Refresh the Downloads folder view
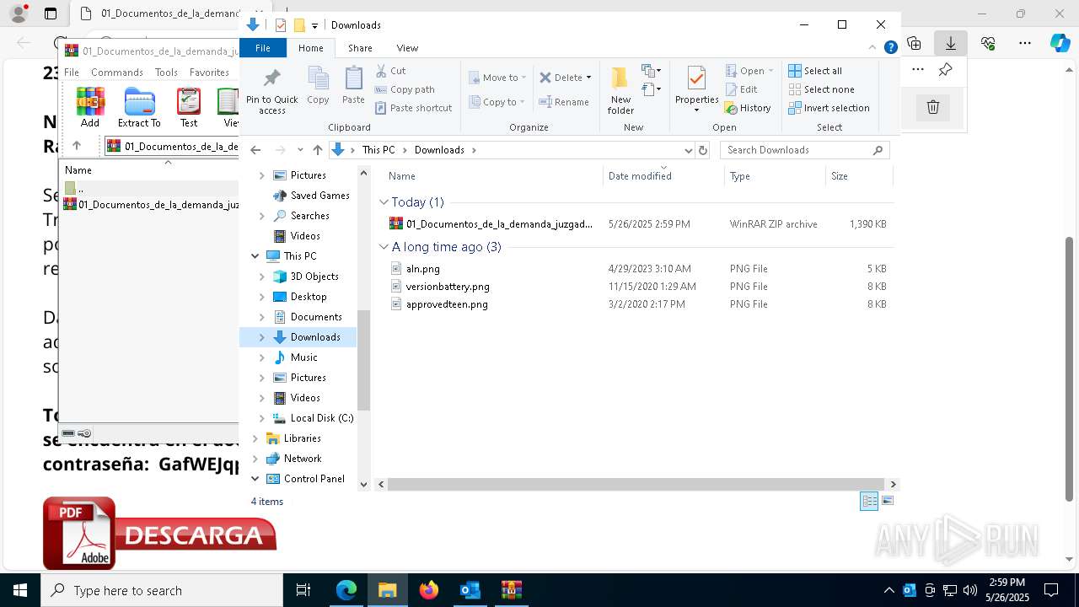This screenshot has width=1079, height=607. click(x=702, y=150)
